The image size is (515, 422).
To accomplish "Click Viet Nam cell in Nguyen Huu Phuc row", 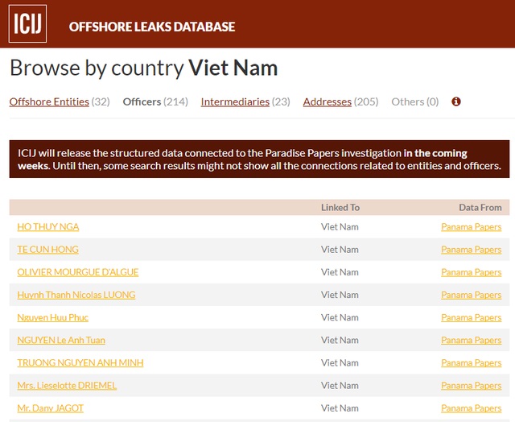I will point(340,317).
